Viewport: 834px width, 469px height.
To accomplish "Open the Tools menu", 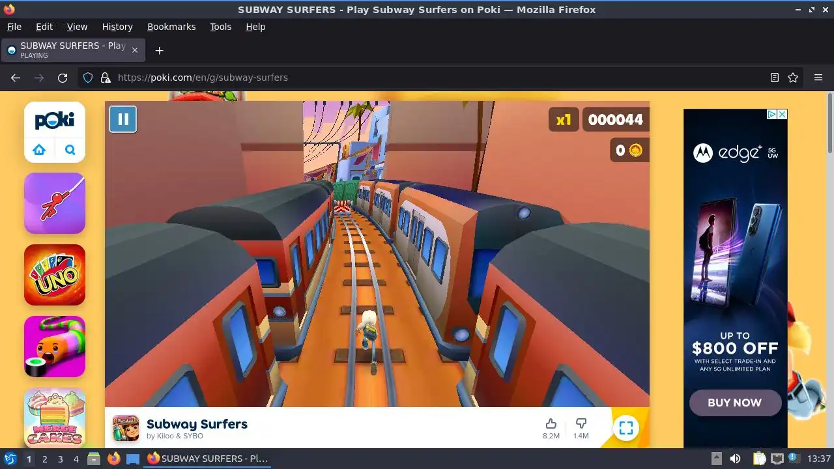I will tap(221, 27).
